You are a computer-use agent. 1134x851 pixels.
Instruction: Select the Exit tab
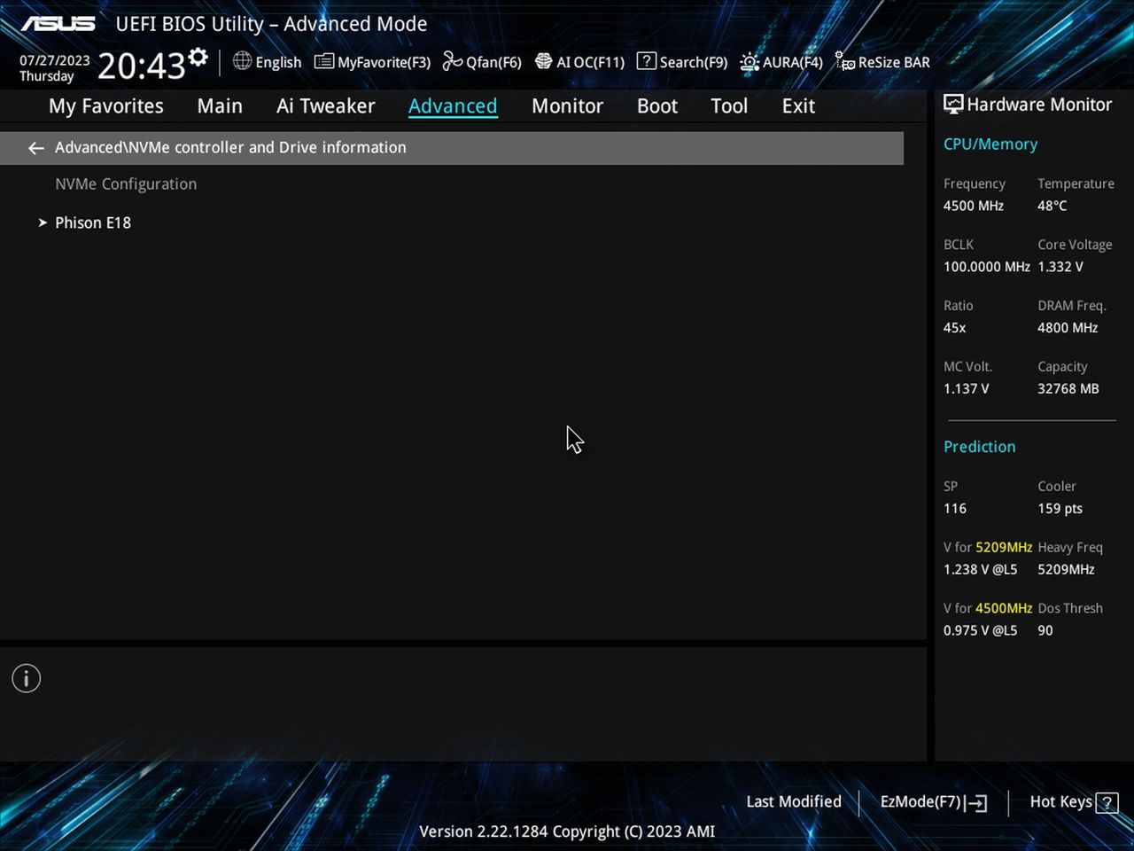point(798,106)
